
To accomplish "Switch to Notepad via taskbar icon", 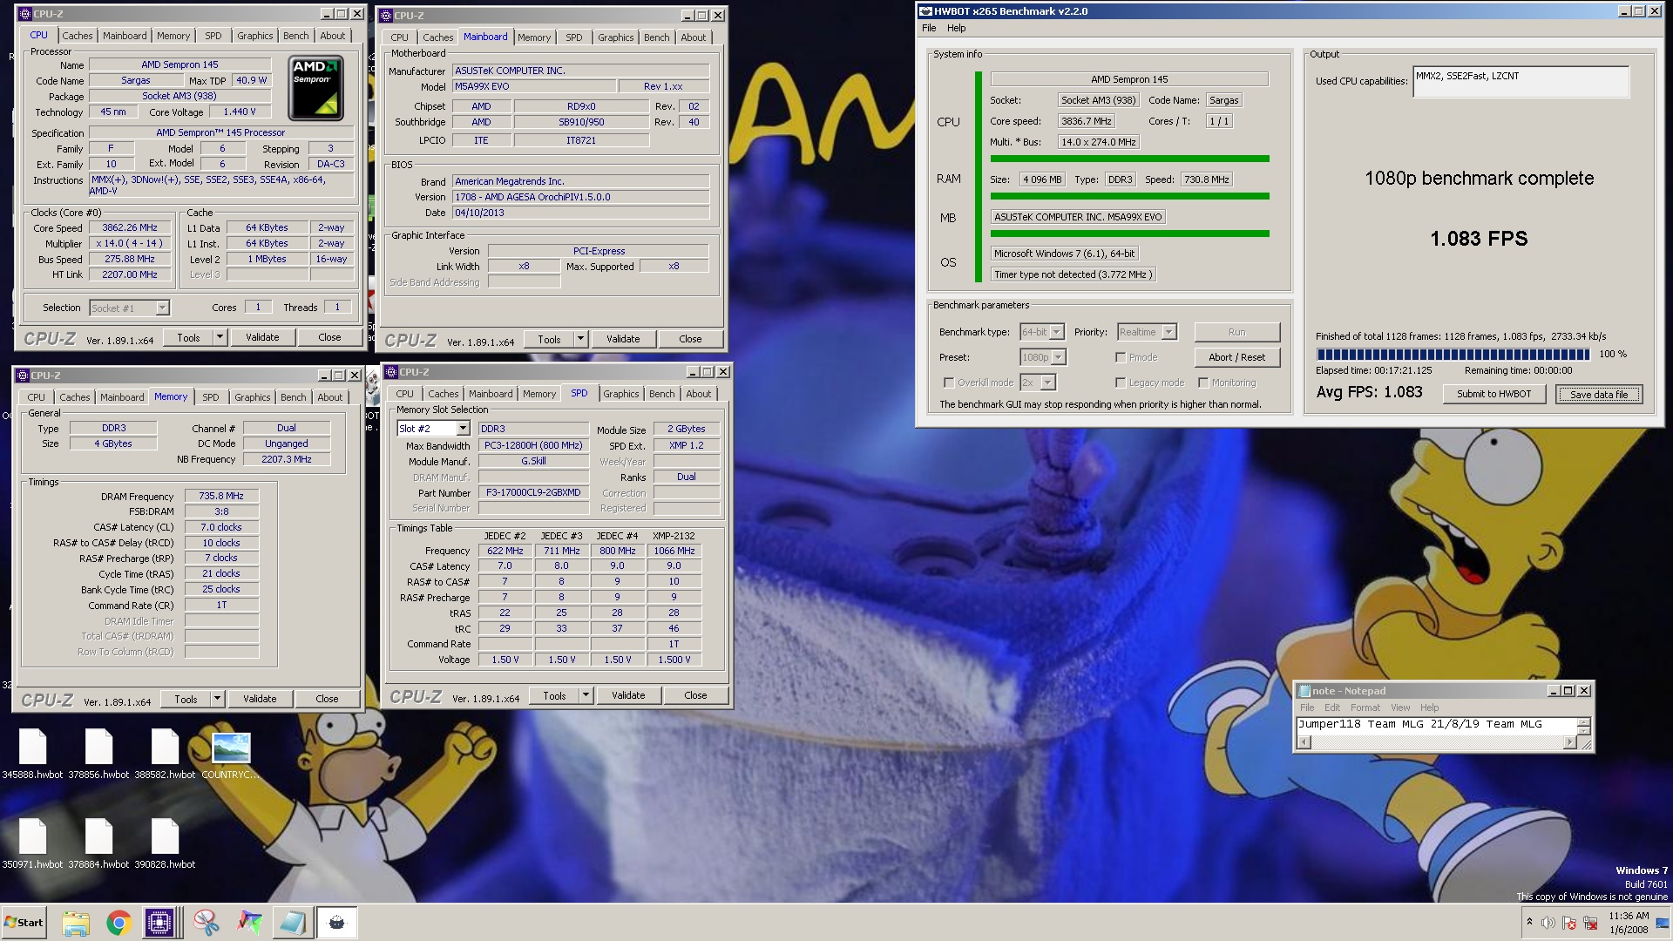I will pos(292,923).
